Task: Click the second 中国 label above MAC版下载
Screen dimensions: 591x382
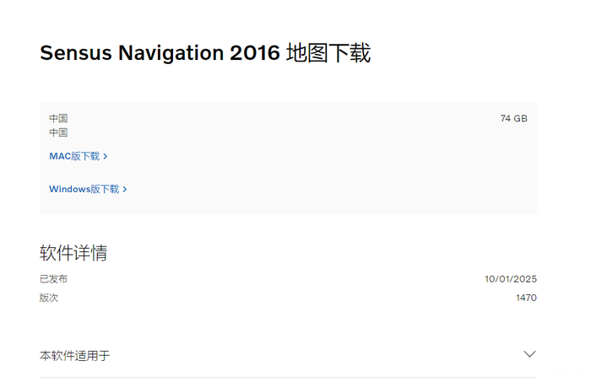Action: point(58,132)
